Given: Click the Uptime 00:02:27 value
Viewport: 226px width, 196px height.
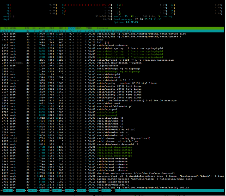Looking at the screenshot, I should pos(132,22).
